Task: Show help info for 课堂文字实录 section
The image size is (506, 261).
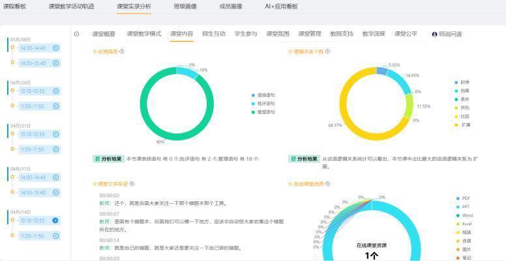Action: point(132,184)
